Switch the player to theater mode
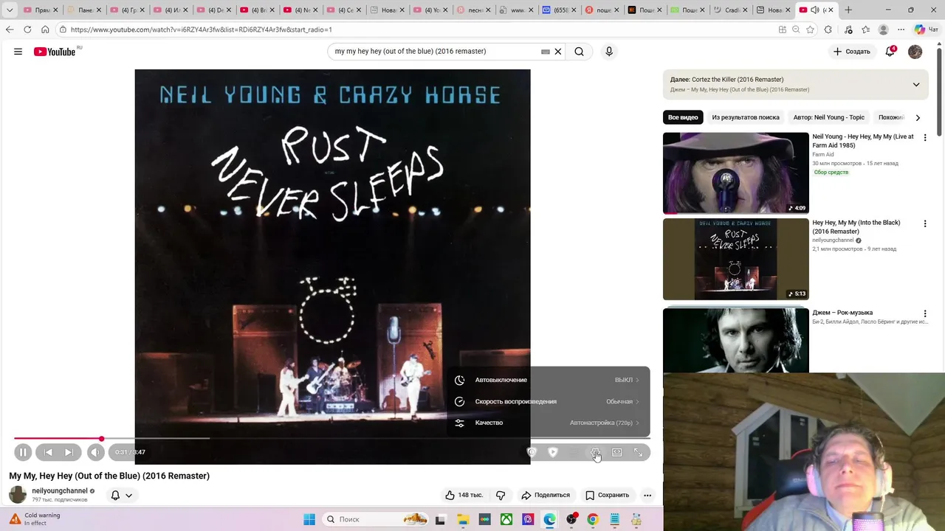The height and width of the screenshot is (531, 945). click(x=617, y=452)
